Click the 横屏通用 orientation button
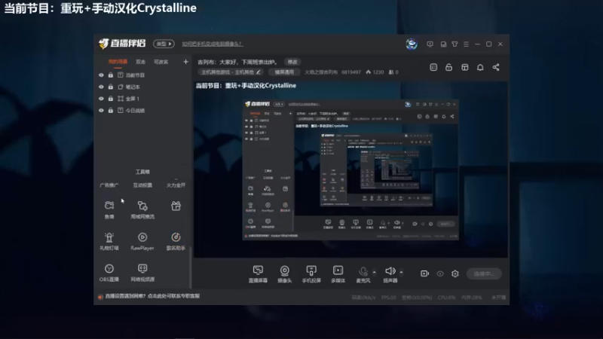This screenshot has width=603, height=339. point(284,72)
